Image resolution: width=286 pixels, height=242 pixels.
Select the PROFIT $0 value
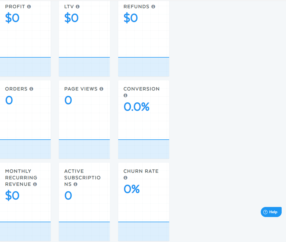12,18
